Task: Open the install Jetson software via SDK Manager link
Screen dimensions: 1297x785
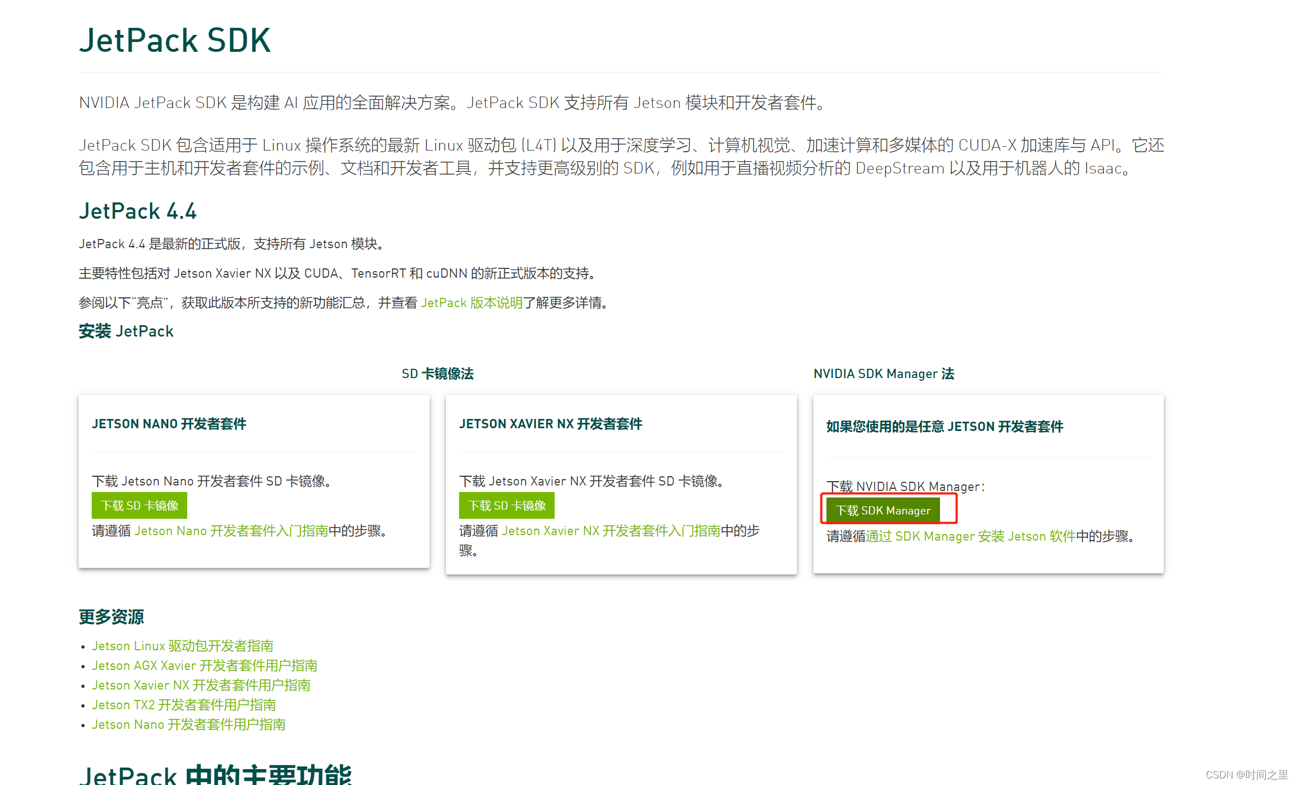Action: (970, 536)
